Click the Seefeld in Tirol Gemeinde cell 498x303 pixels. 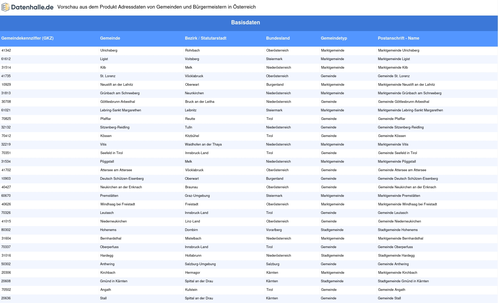click(141, 153)
